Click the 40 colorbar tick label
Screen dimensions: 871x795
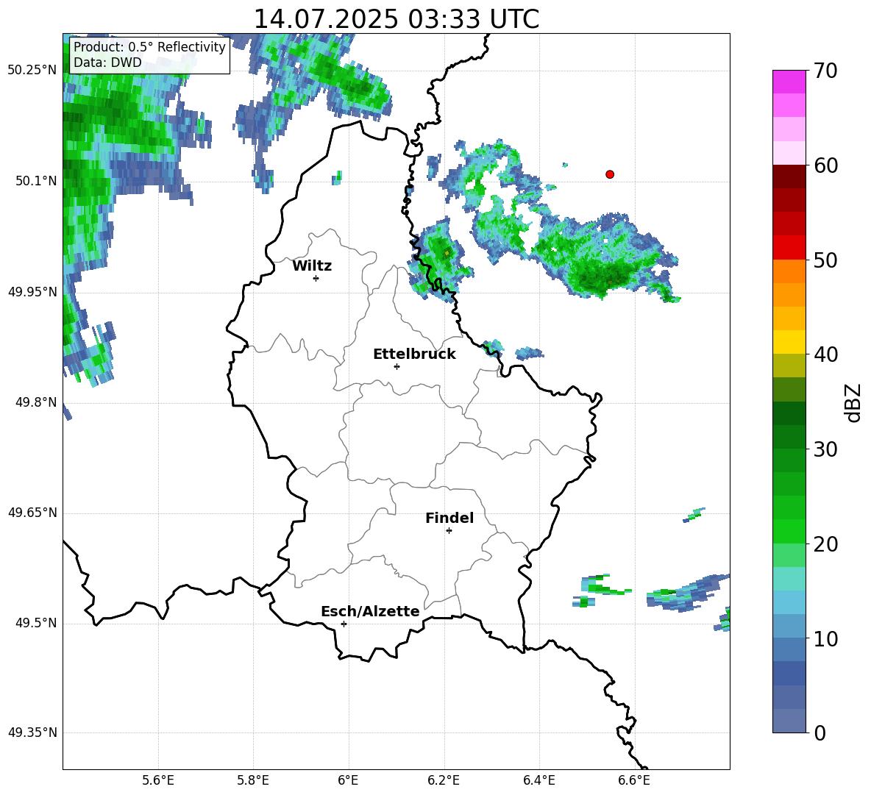(825, 354)
